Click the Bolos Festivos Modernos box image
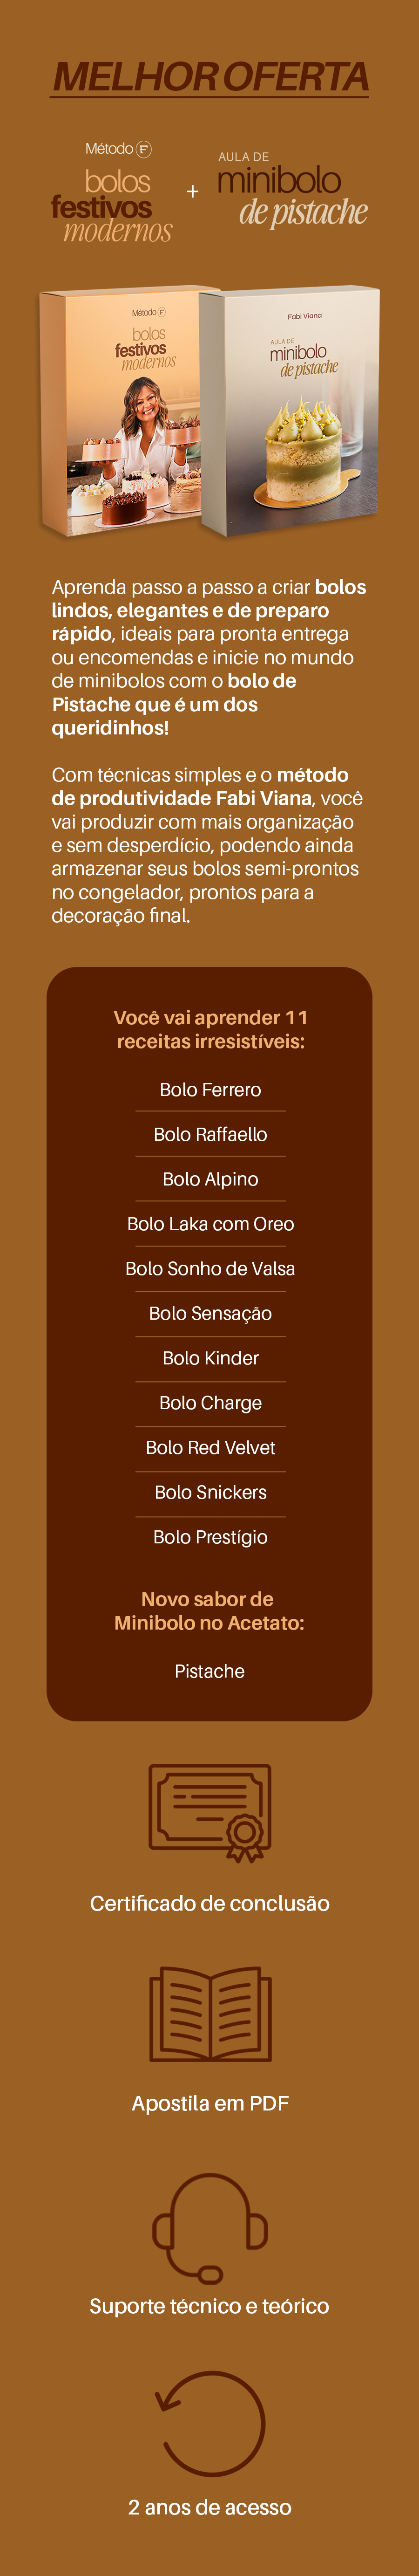 pyautogui.click(x=123, y=410)
